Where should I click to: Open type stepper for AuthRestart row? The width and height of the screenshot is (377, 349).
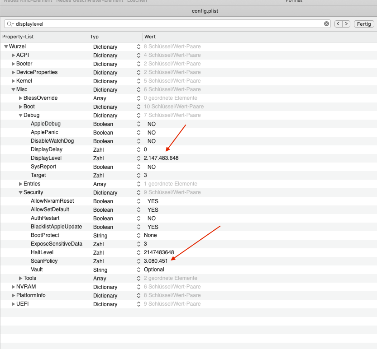coord(138,218)
